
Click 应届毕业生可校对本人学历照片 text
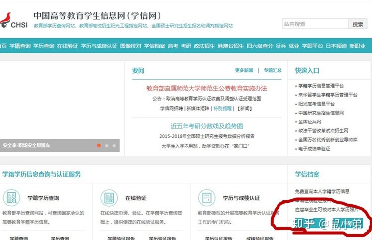click(327, 209)
